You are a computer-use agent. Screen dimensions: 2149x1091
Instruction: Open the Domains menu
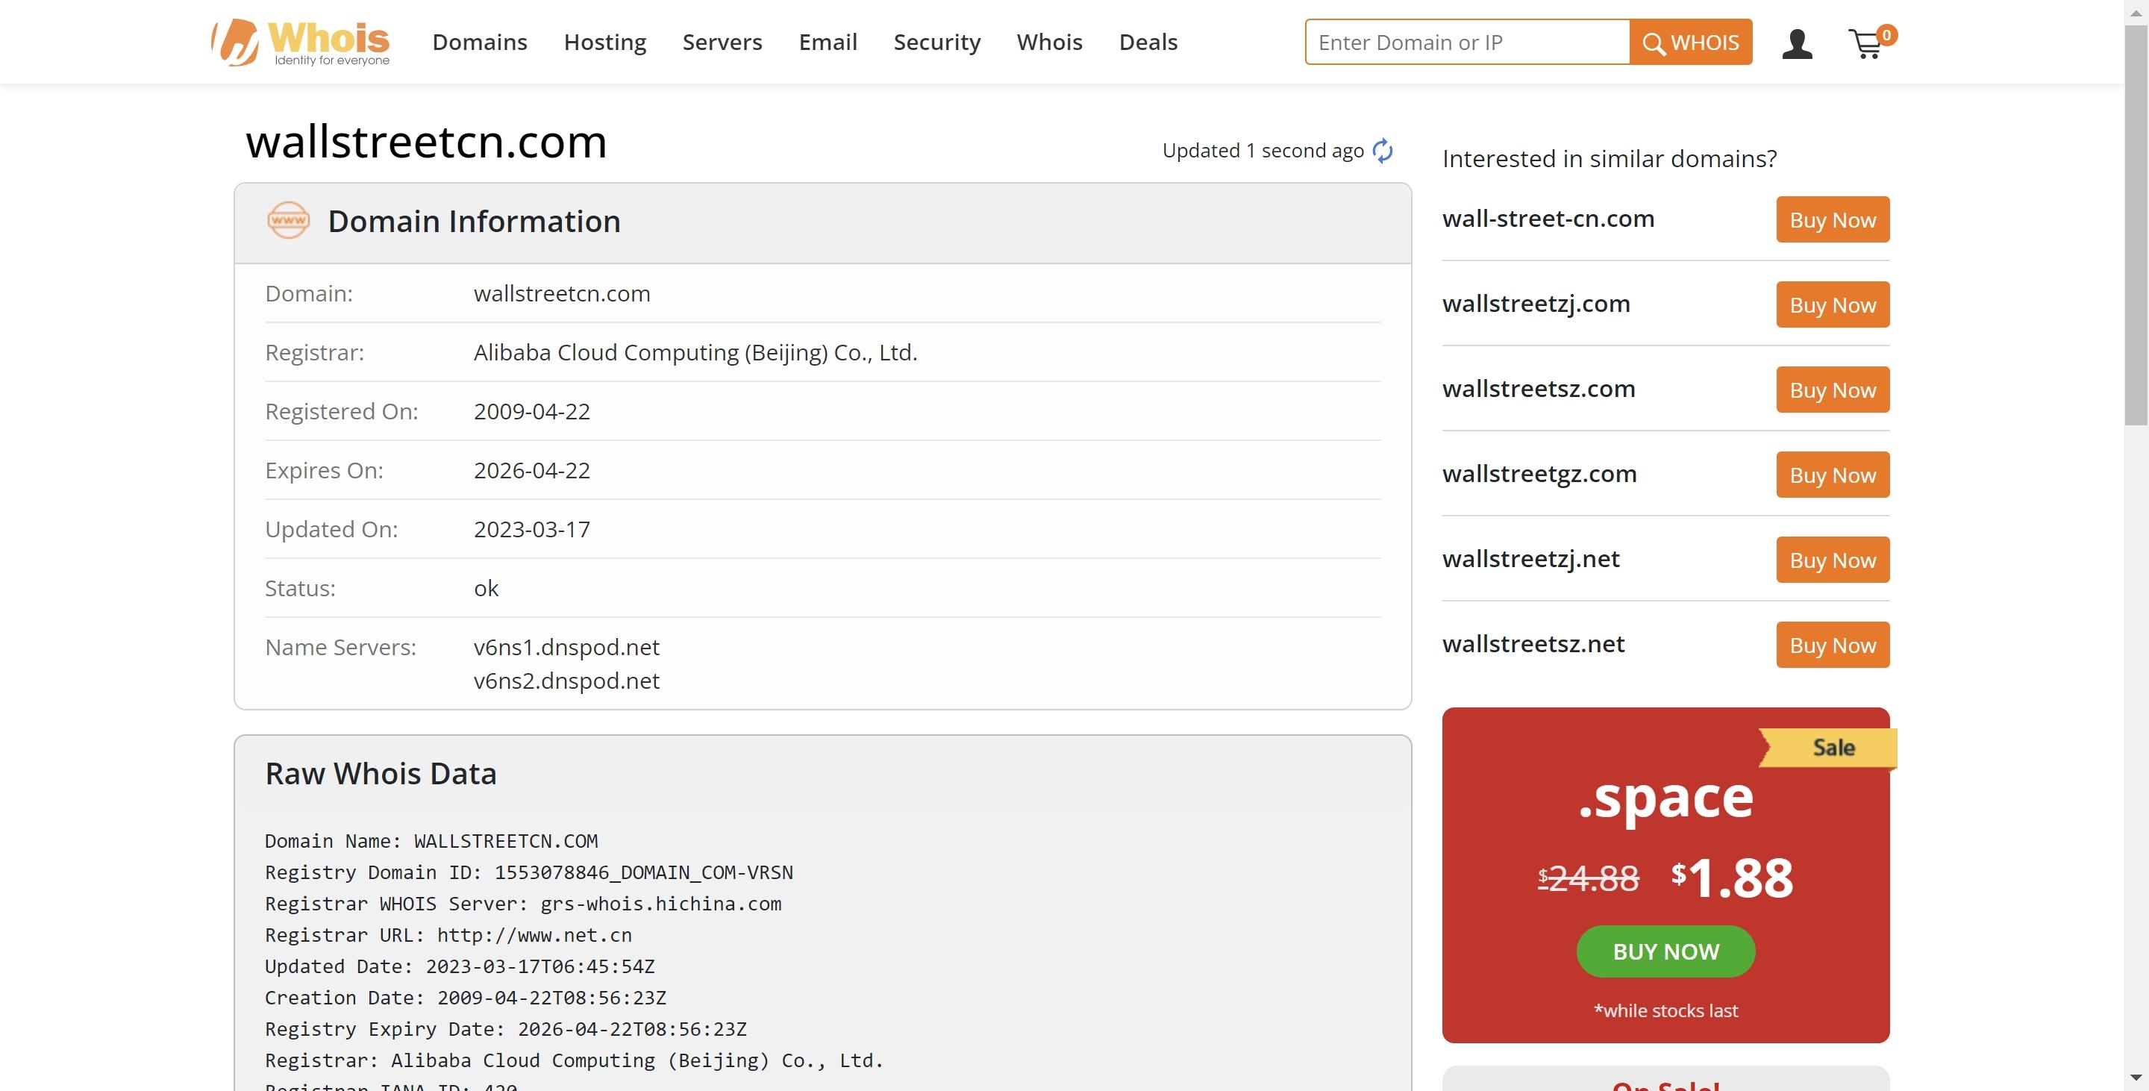click(x=480, y=42)
